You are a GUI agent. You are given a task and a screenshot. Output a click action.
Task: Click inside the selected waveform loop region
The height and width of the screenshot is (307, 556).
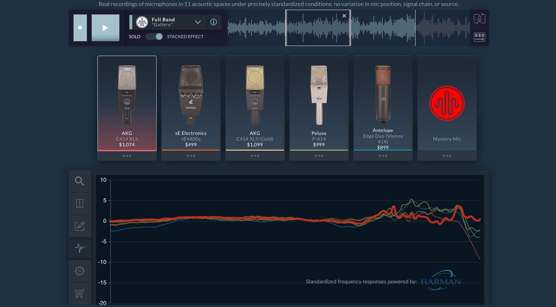[318, 28]
